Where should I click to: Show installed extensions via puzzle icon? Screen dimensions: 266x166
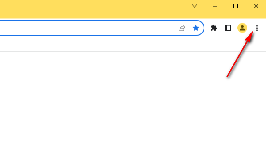(214, 28)
